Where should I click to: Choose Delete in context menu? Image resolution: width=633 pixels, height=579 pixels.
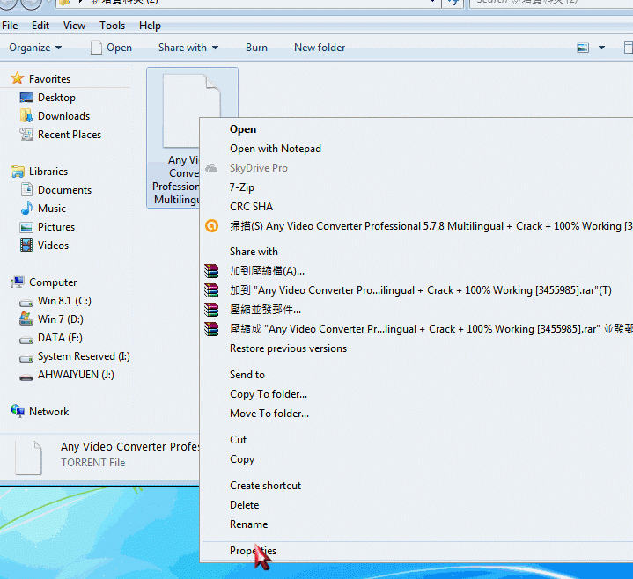point(417,505)
